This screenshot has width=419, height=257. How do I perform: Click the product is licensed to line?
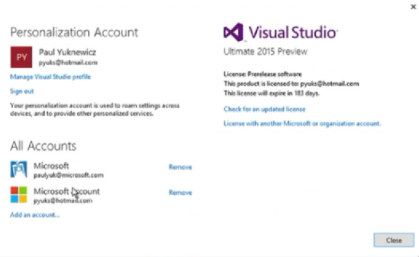[x=291, y=84]
